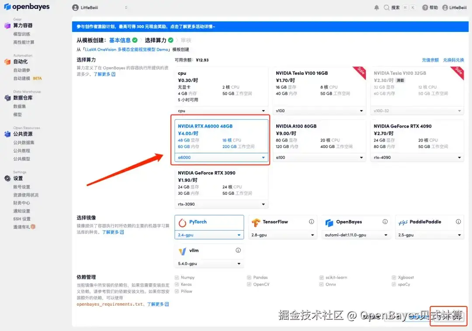Click the PyTorch logo icon
Viewport: 472px width, 331px height.
[x=182, y=222]
